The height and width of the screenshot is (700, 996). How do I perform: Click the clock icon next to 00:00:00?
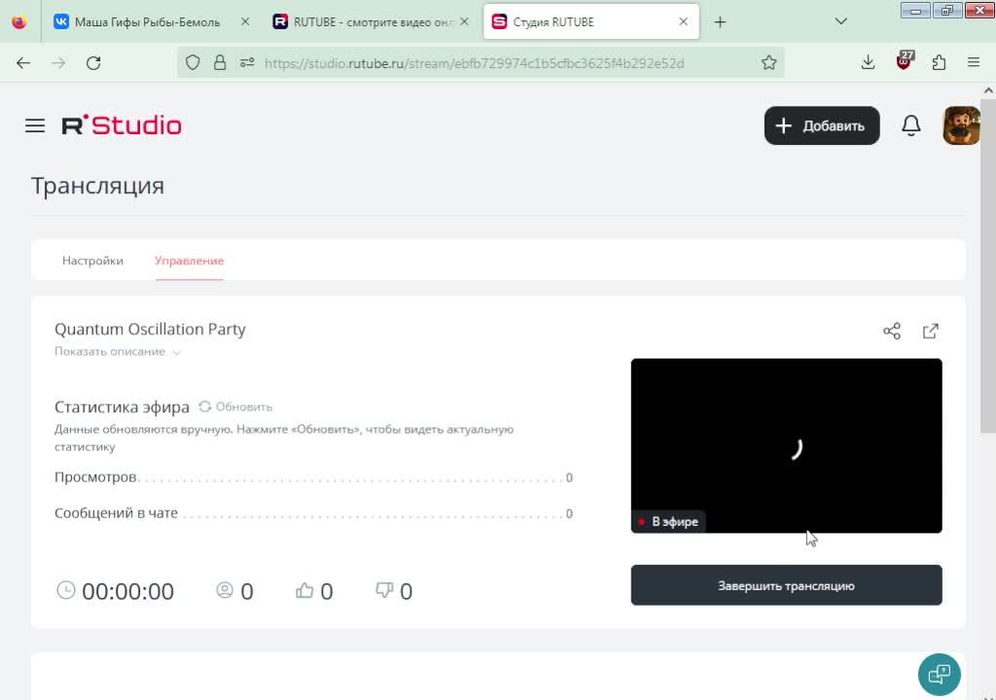click(66, 590)
